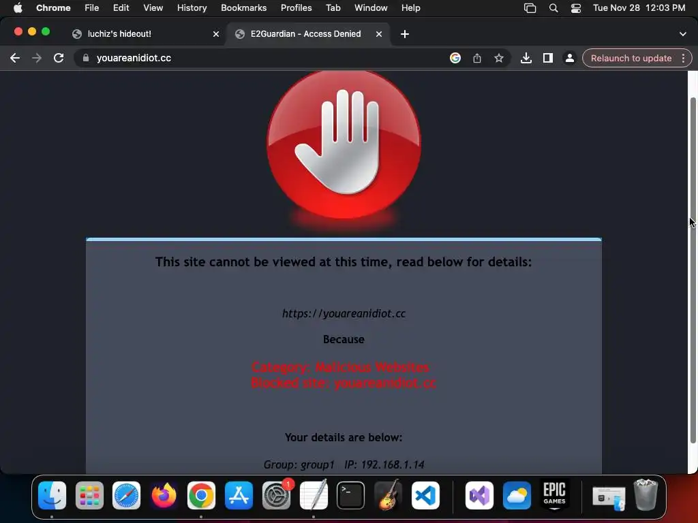The width and height of the screenshot is (698, 523).
Task: Open the Profiles menu
Action: pos(296,8)
